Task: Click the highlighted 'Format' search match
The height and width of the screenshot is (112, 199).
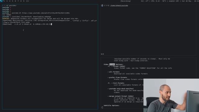Action: [x=112, y=64]
